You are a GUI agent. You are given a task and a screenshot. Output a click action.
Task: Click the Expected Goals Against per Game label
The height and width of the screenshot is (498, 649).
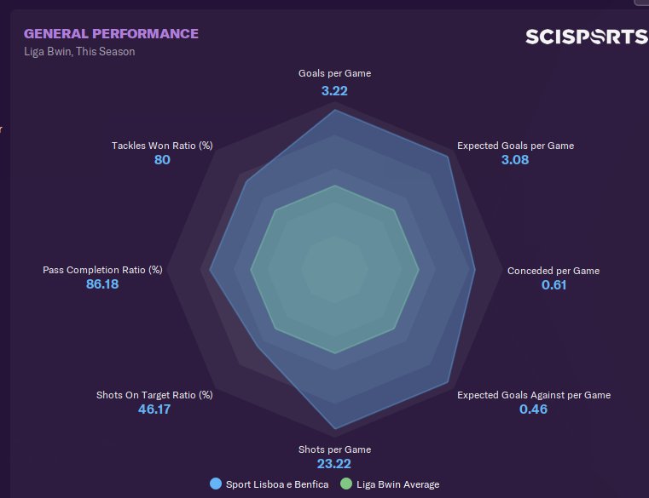tap(534, 395)
